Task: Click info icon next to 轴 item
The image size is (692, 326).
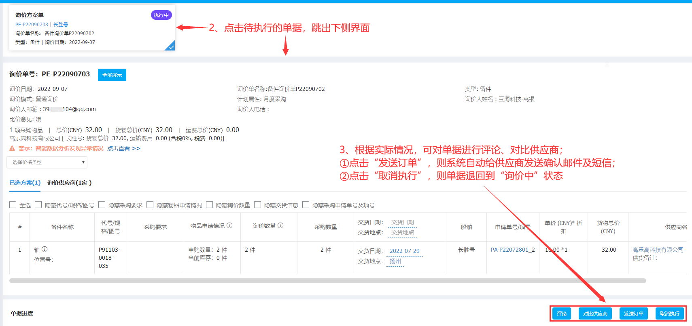Action: tap(45, 249)
